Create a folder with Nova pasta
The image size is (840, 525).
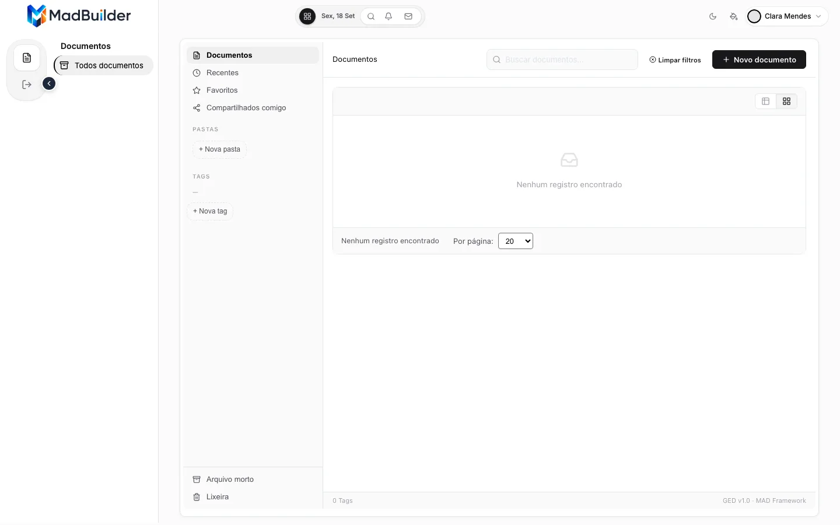point(219,149)
